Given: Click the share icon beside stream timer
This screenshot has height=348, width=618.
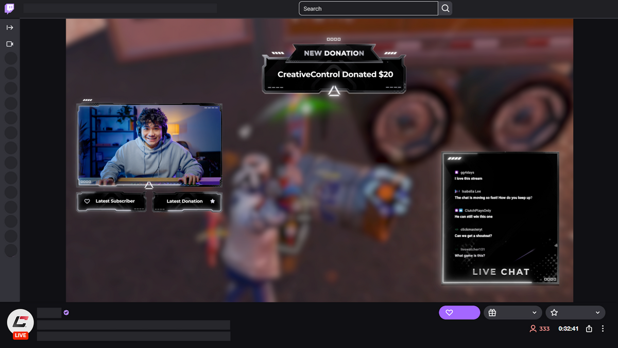Looking at the screenshot, I should [589, 328].
